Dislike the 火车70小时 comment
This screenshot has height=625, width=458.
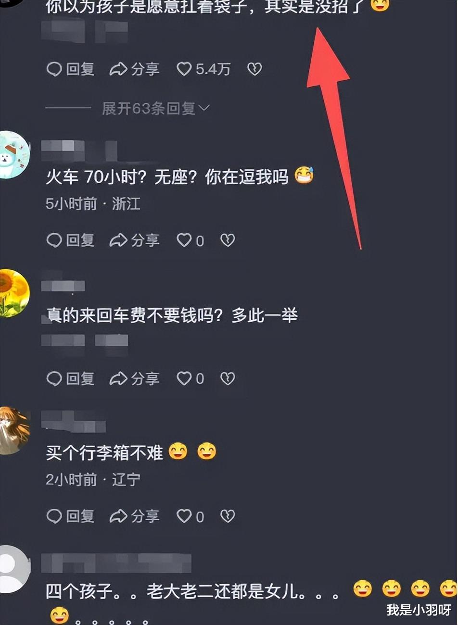coord(228,240)
